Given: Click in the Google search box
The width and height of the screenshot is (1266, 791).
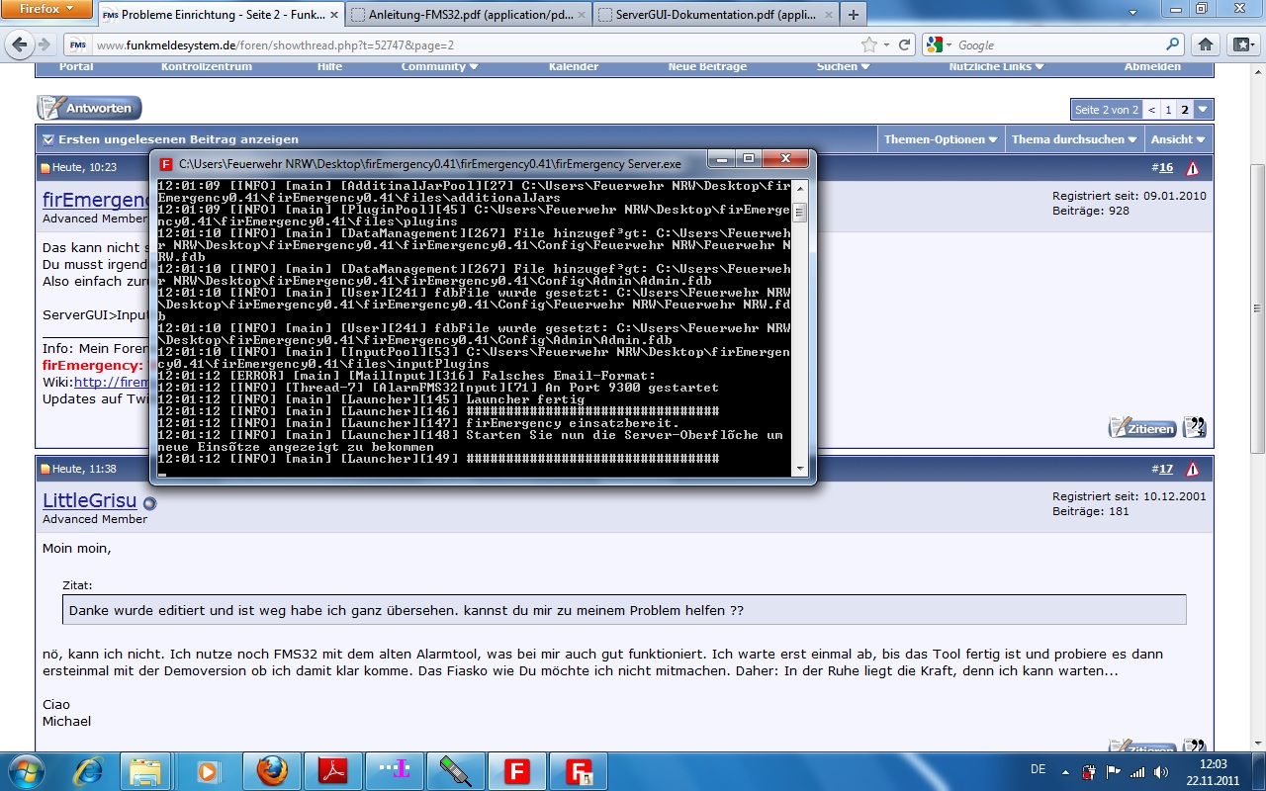Looking at the screenshot, I should tap(1058, 44).
